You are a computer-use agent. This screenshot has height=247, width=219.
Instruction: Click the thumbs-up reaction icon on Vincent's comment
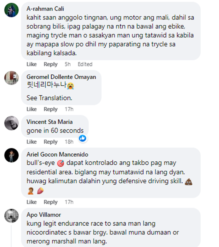(83, 138)
